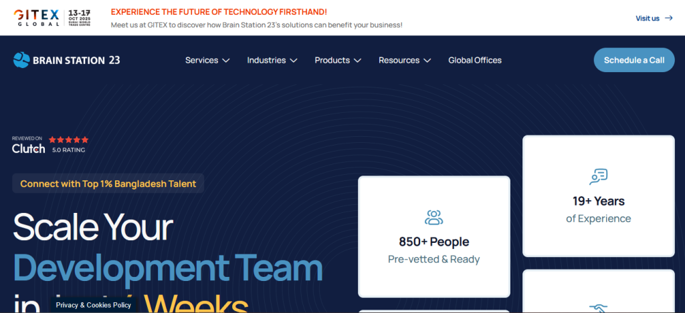Click the Pre-vetted & Ready text
Viewport: 685px width, 313px height.
(x=433, y=260)
